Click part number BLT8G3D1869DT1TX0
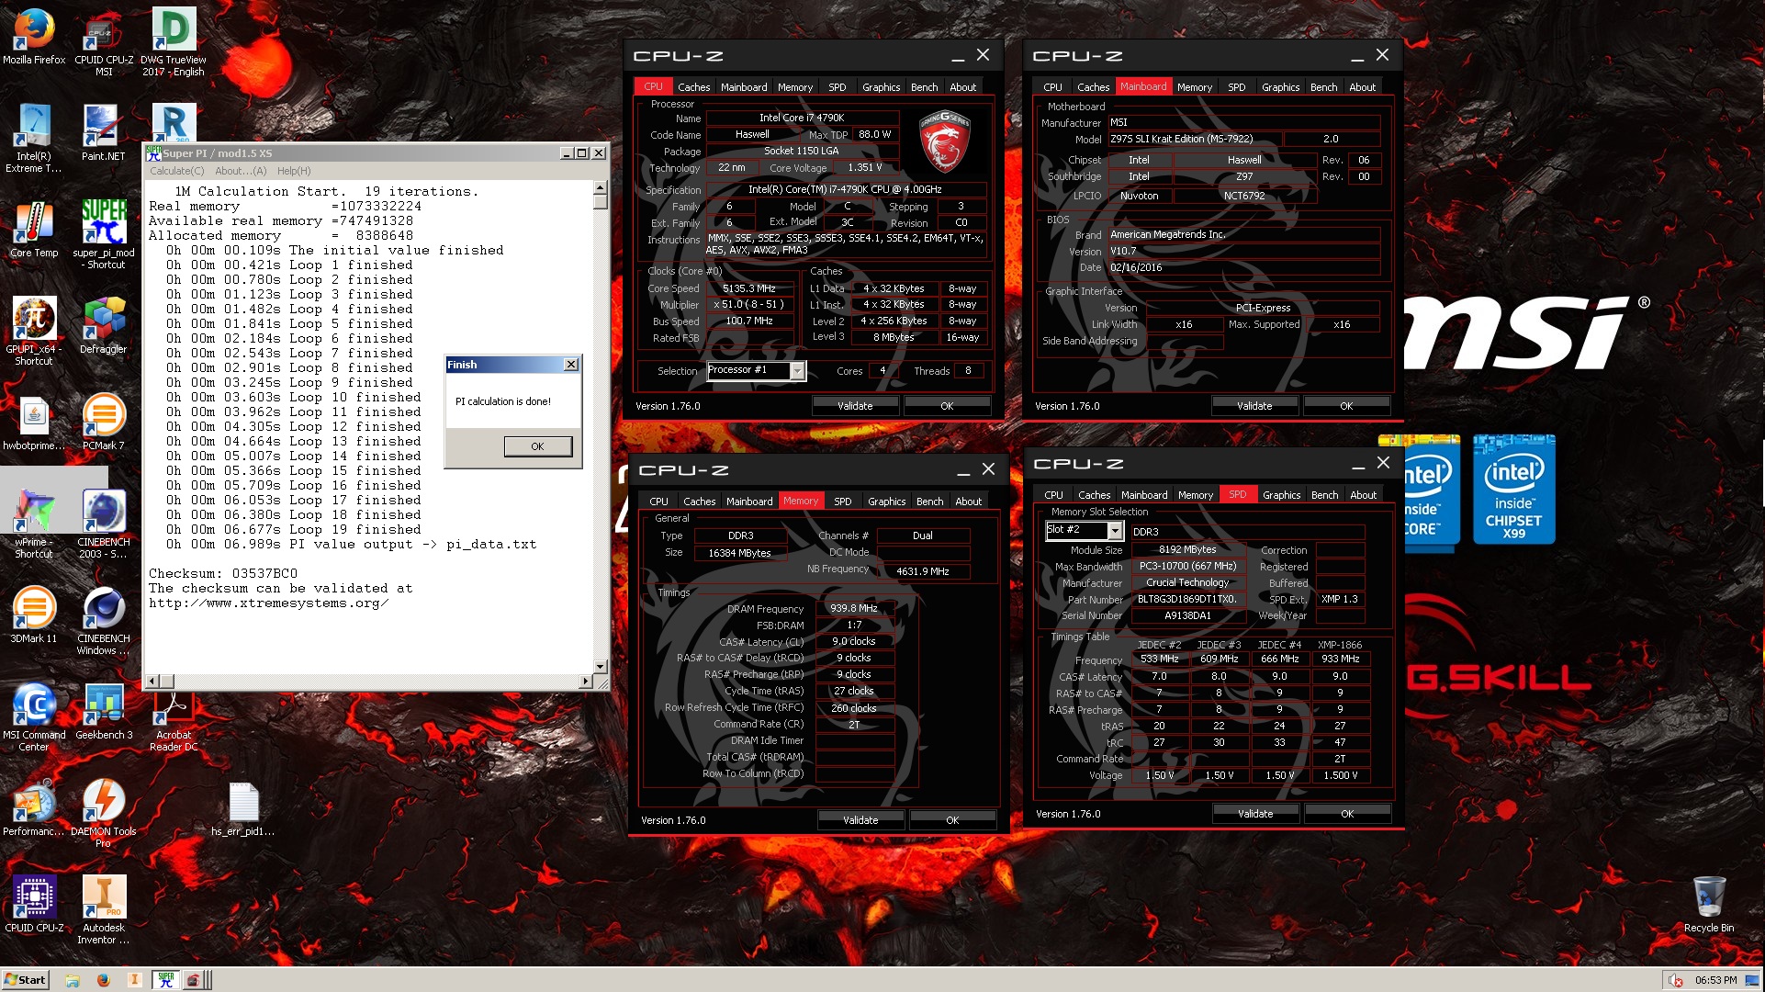This screenshot has width=1765, height=992. point(1187,599)
